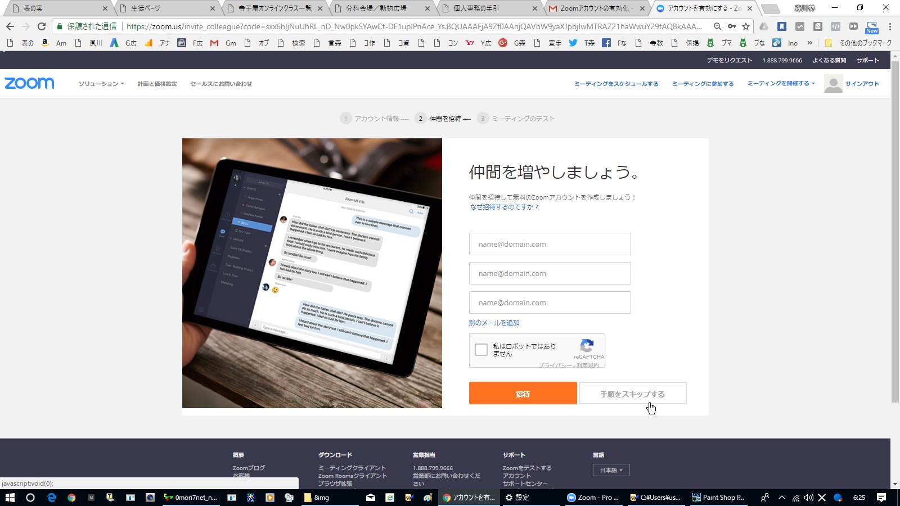Screen dimensions: 900x506
Task: Open the Zoom - Pro taskbar window
Action: [x=593, y=498]
